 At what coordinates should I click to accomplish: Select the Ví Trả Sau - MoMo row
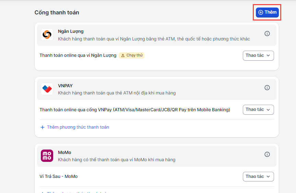point(59,177)
